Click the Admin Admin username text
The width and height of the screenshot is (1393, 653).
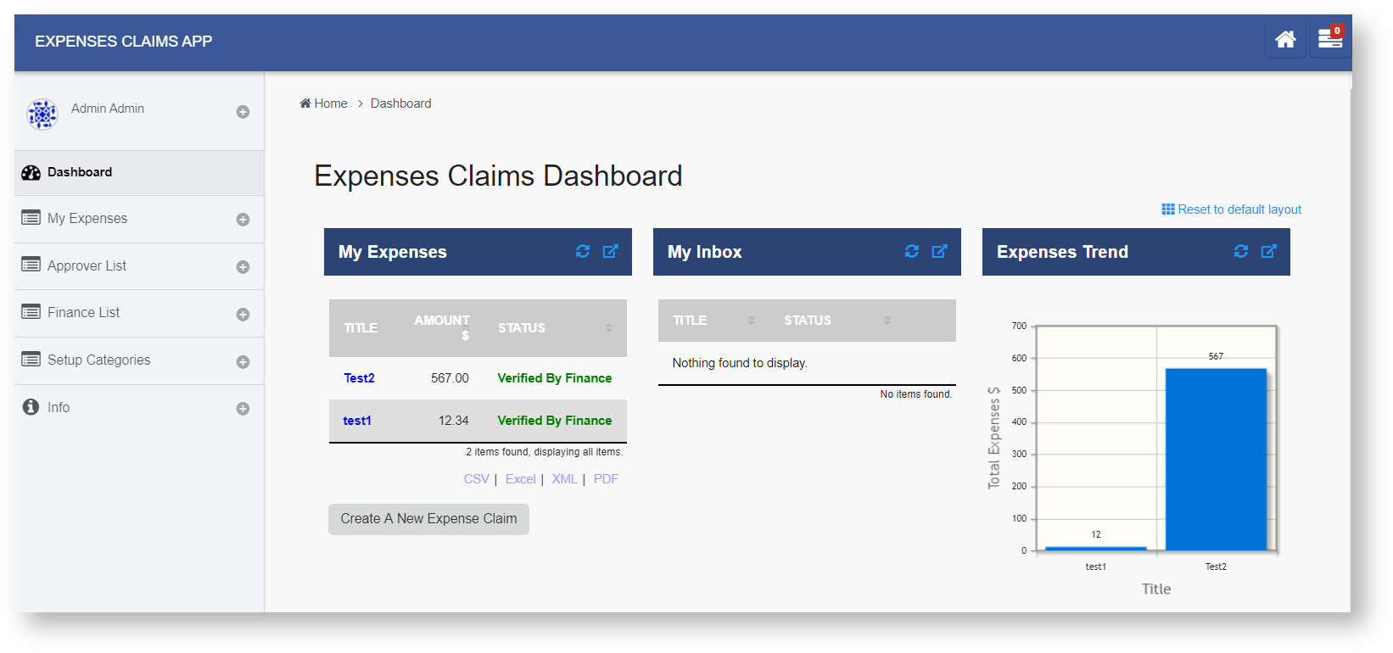pos(108,109)
